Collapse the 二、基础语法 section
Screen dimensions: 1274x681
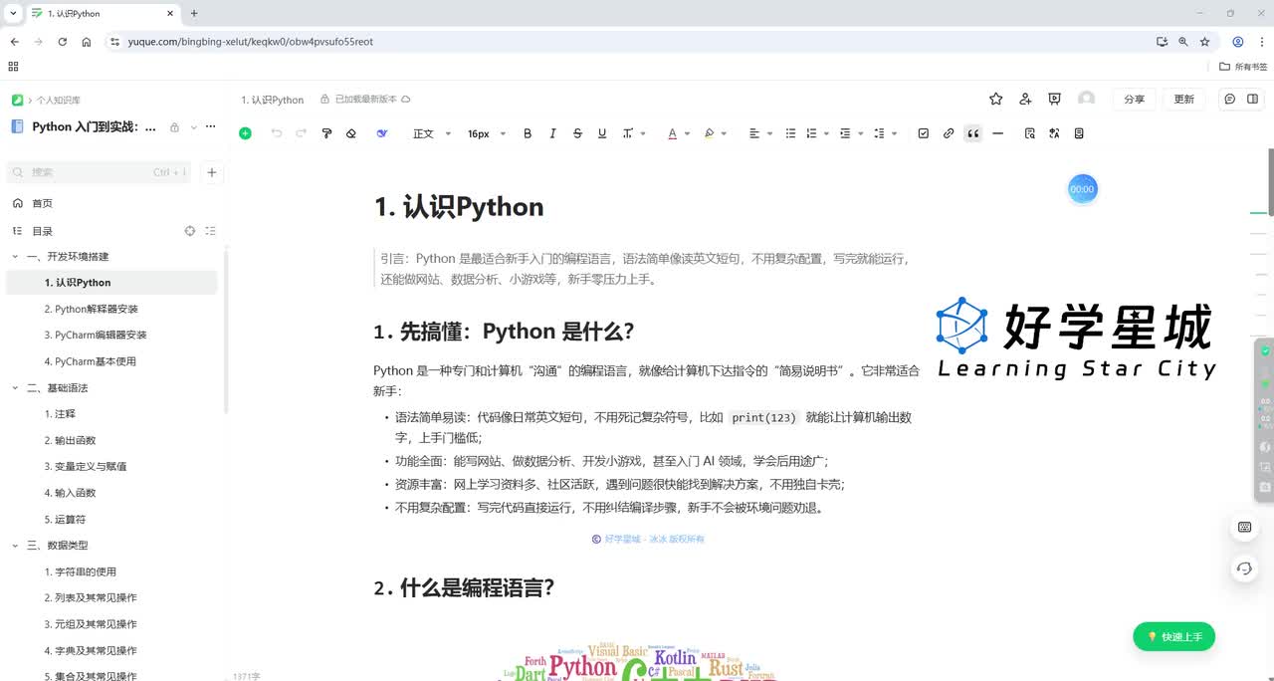[15, 387]
